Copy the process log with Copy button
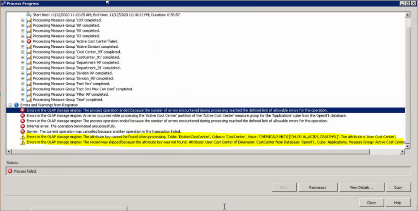Screen dimensions: 418x211 click(398, 188)
